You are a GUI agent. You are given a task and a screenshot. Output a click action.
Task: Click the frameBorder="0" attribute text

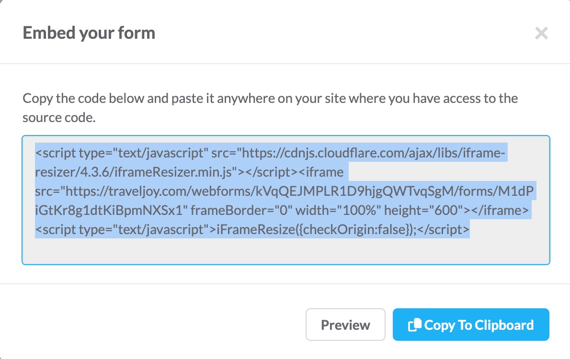[x=241, y=211]
